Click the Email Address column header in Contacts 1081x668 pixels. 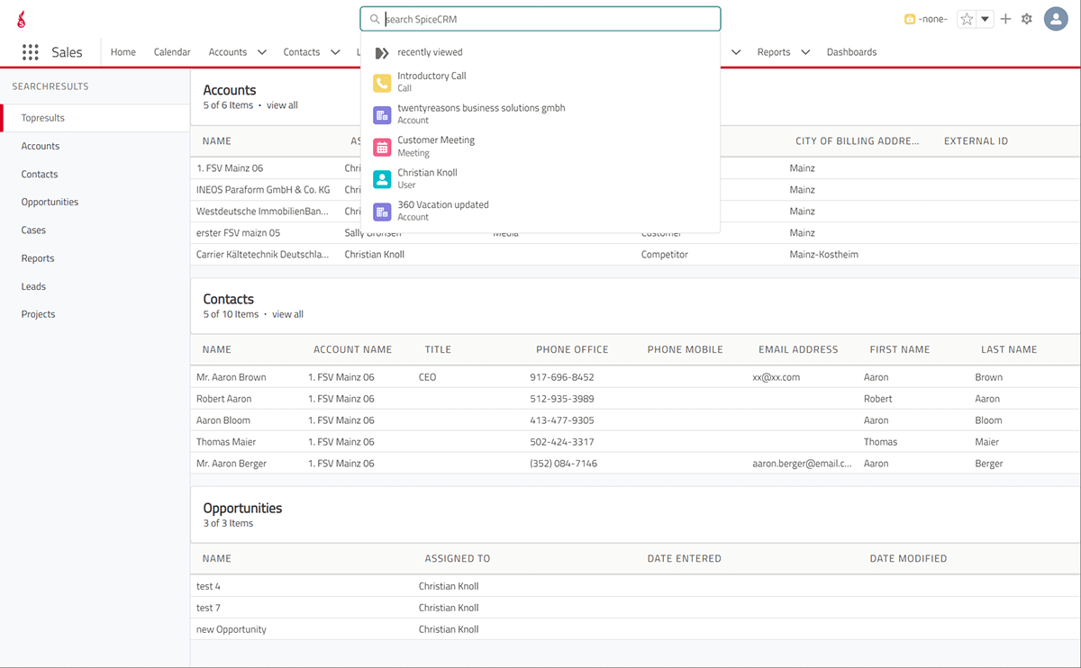click(798, 349)
